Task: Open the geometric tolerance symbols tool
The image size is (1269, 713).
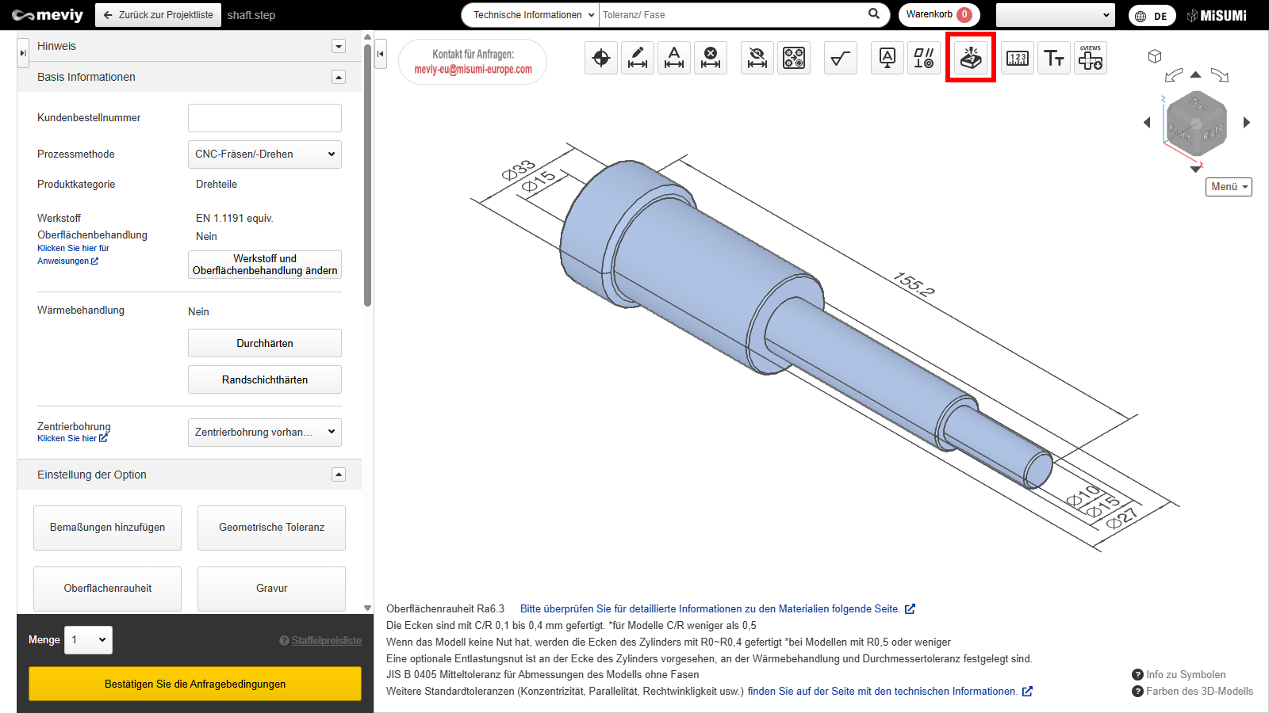Action: click(924, 58)
